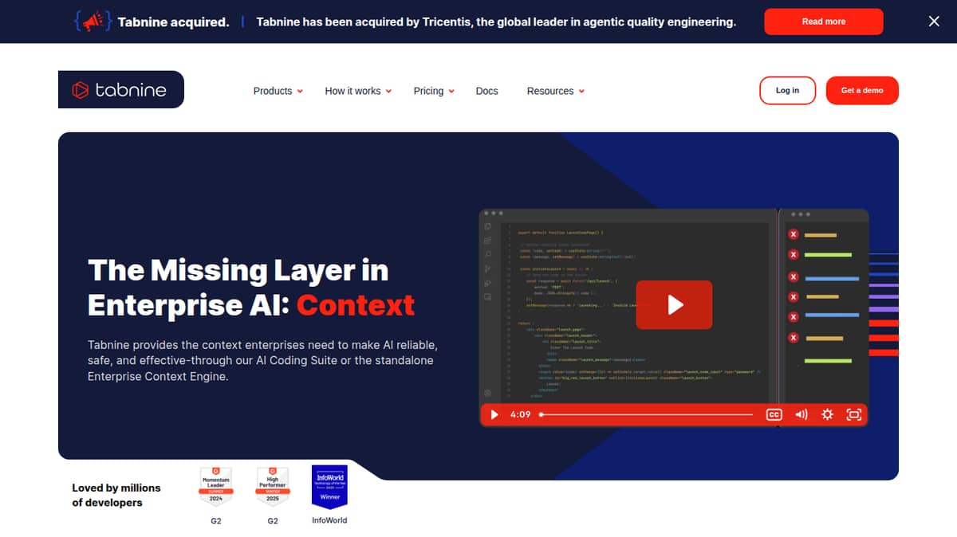This screenshot has width=957, height=537.
Task: Click the InfoWorld Winner badge
Action: pos(329,487)
